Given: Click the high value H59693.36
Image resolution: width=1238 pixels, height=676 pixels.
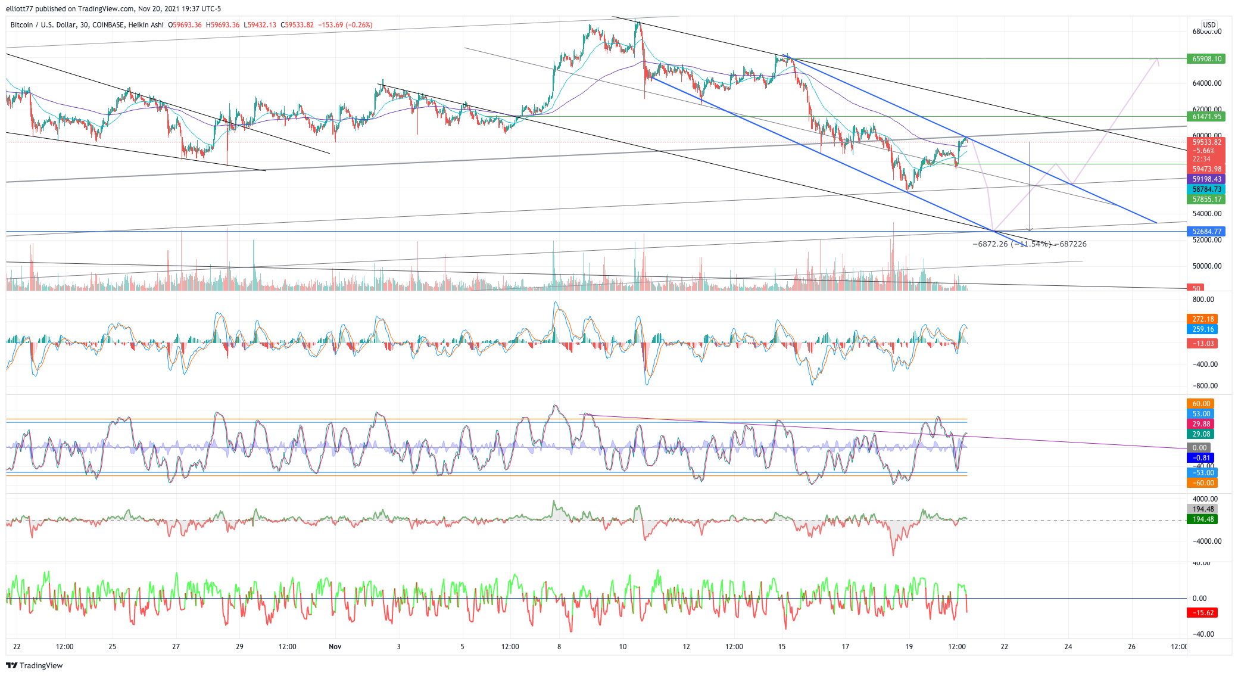Looking at the screenshot, I should pos(223,25).
